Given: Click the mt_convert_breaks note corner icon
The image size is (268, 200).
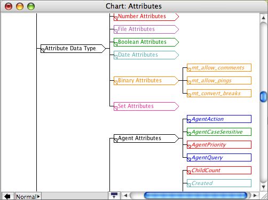Looking at the screenshot, I should 189,95.
